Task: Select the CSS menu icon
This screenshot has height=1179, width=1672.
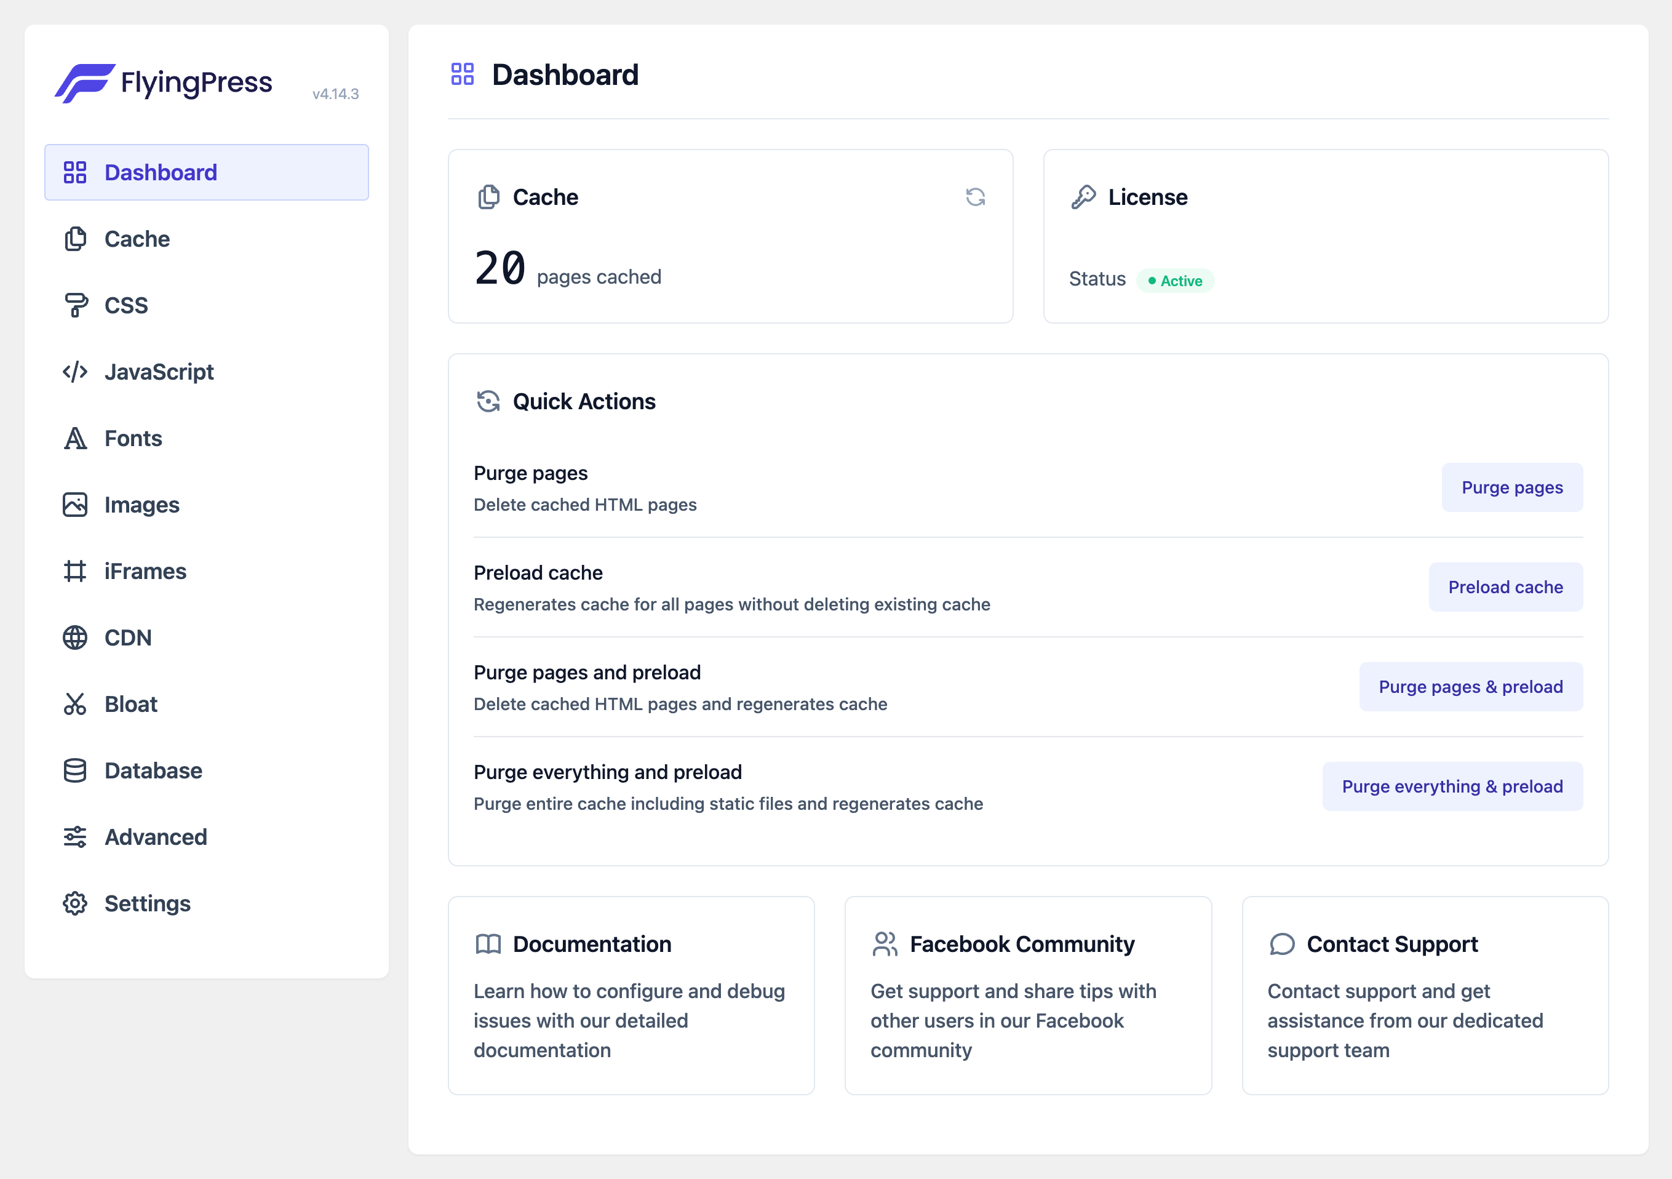Action: pyautogui.click(x=74, y=305)
